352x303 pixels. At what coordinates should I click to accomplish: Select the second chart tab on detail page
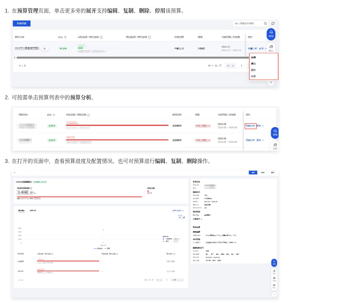tap(33, 211)
